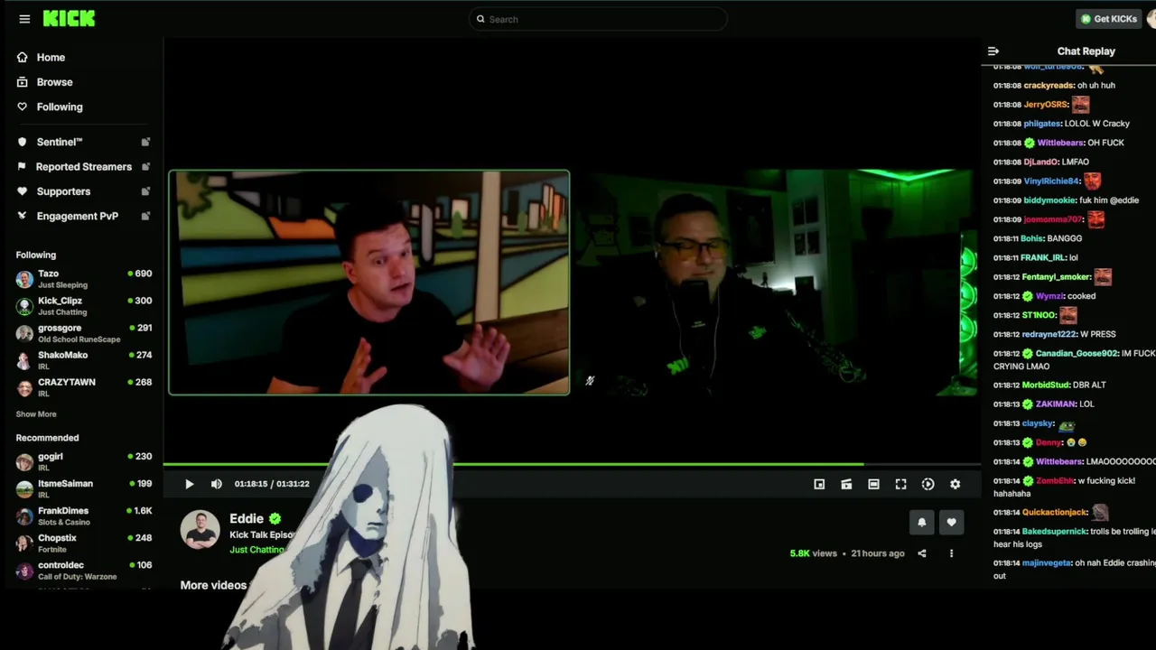Click the Chat Replay header title
This screenshot has width=1156, height=650.
[1086, 51]
